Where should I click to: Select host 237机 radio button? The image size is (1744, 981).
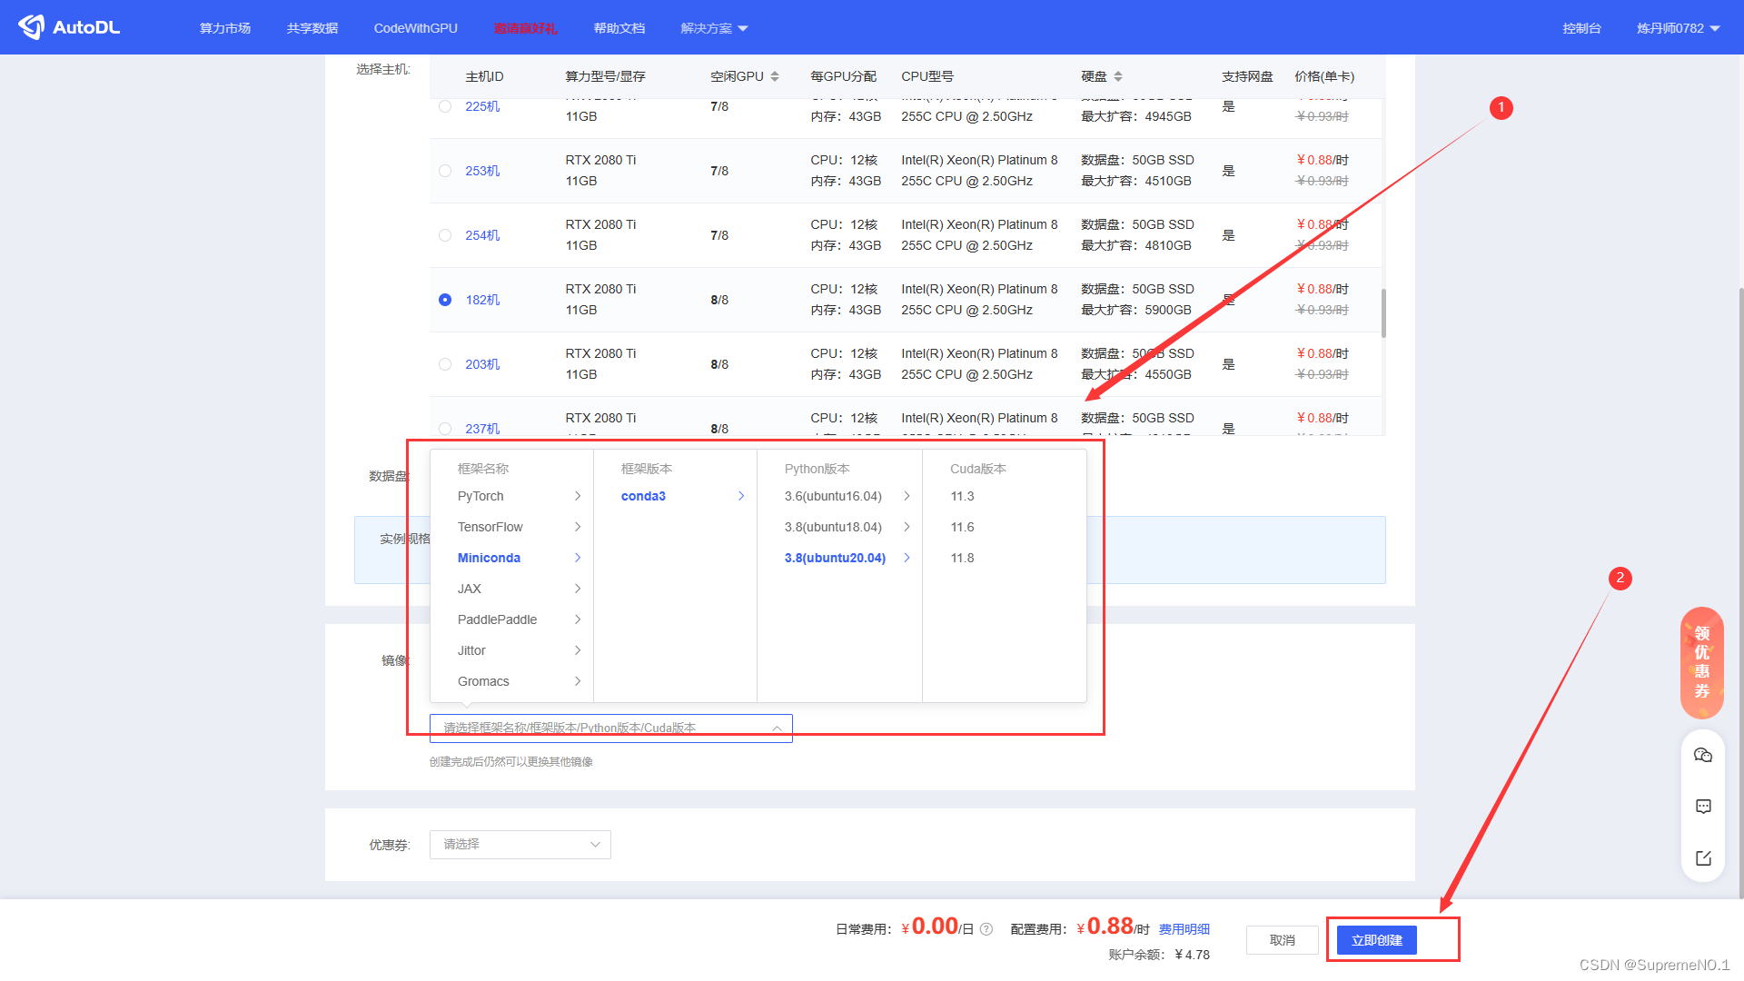click(445, 428)
